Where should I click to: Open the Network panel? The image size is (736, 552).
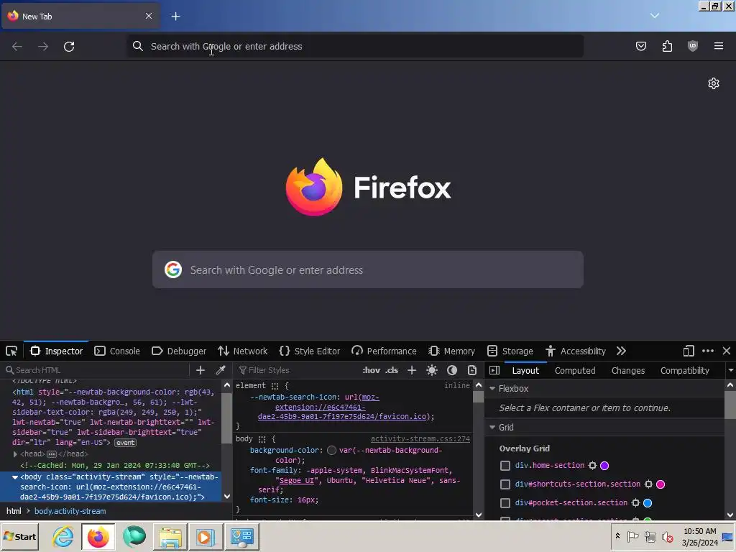(243, 351)
